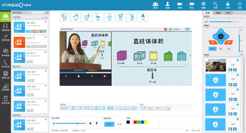Click the green button in preview header
Viewport: 246px width, 133px height.
tap(170, 29)
